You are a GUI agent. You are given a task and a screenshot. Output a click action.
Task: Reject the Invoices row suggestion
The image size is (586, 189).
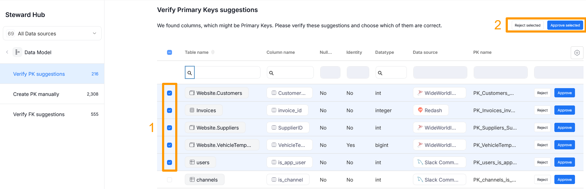click(542, 110)
